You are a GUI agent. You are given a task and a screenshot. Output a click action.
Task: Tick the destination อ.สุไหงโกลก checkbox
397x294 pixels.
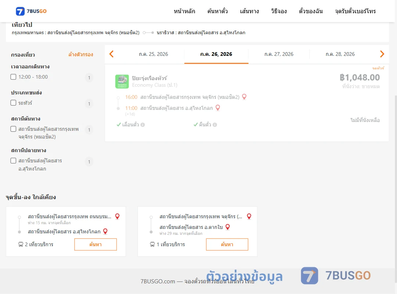pyautogui.click(x=14, y=161)
